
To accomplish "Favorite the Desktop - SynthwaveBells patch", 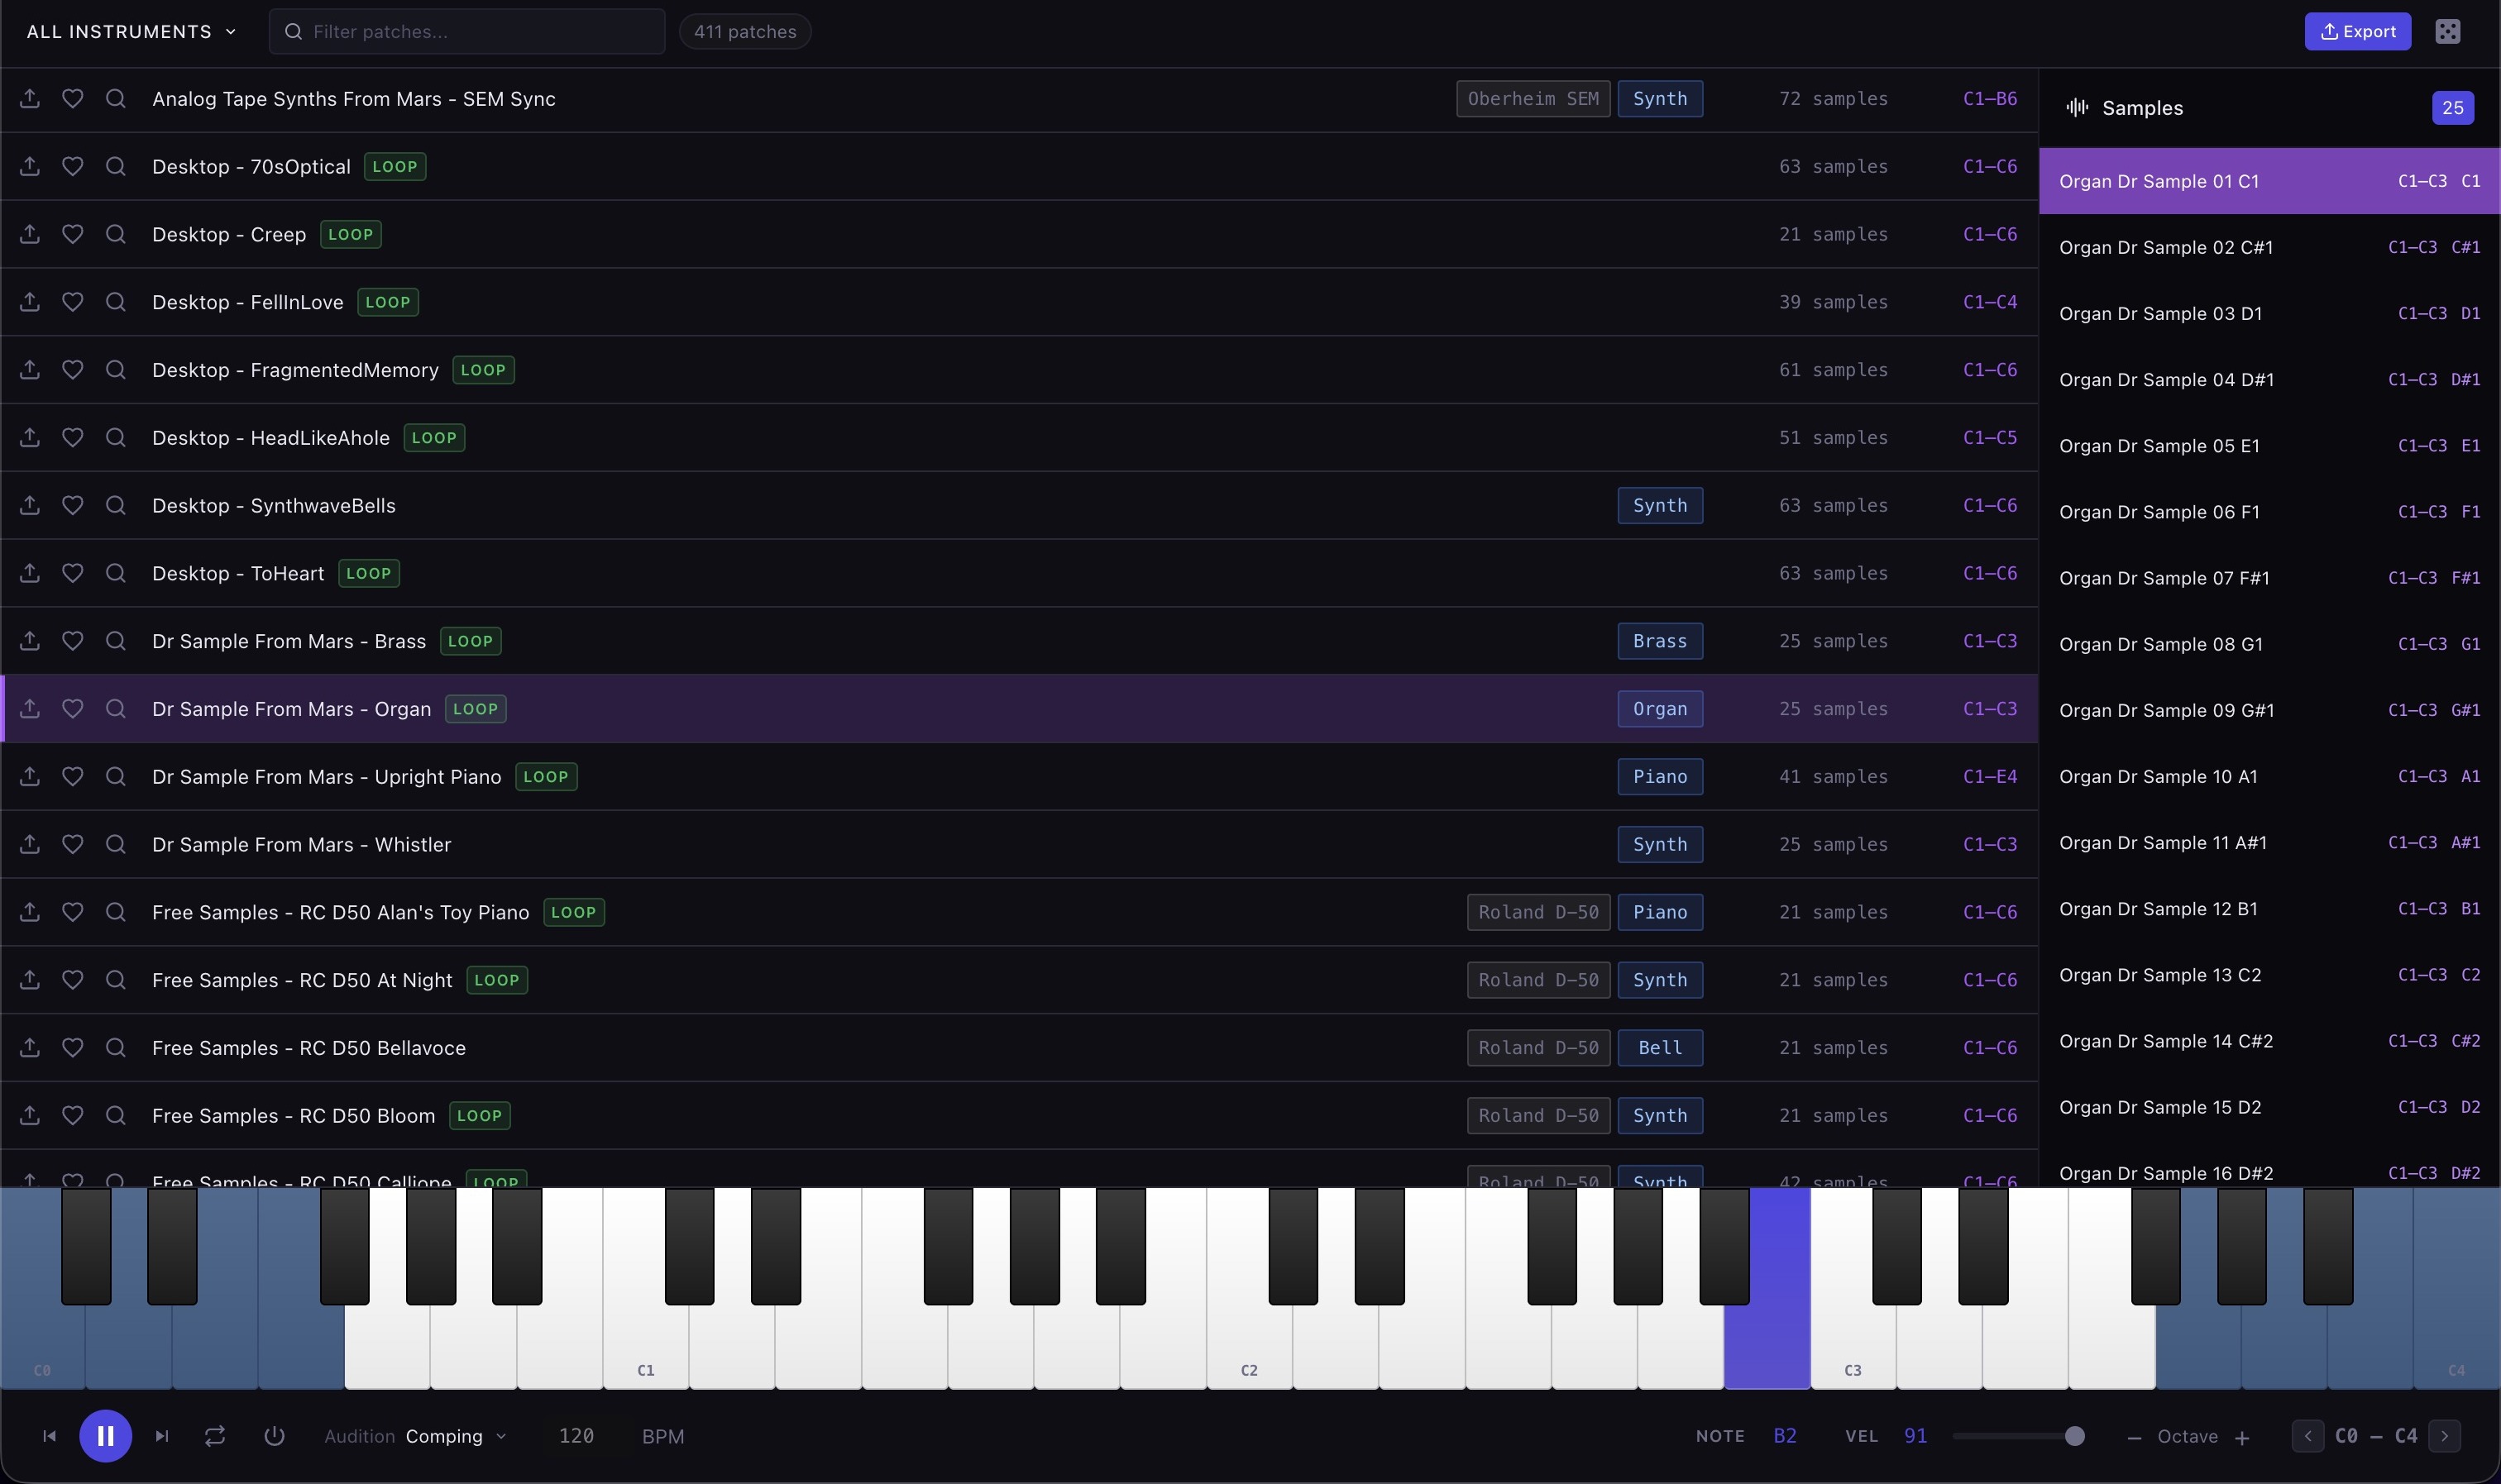I will pyautogui.click(x=72, y=505).
